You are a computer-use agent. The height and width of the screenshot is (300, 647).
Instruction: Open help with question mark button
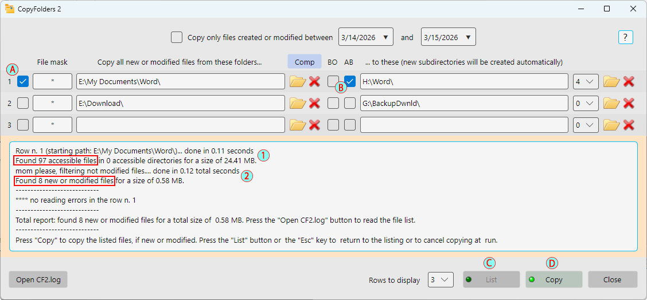coord(625,37)
